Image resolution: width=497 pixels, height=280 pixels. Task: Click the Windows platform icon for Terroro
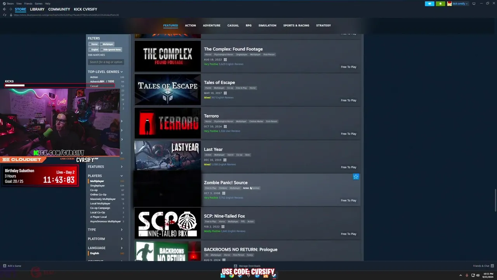point(225,126)
